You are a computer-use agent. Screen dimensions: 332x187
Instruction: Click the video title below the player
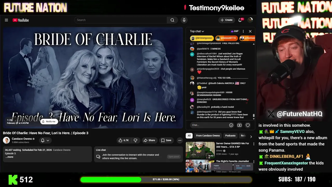coord(46,133)
